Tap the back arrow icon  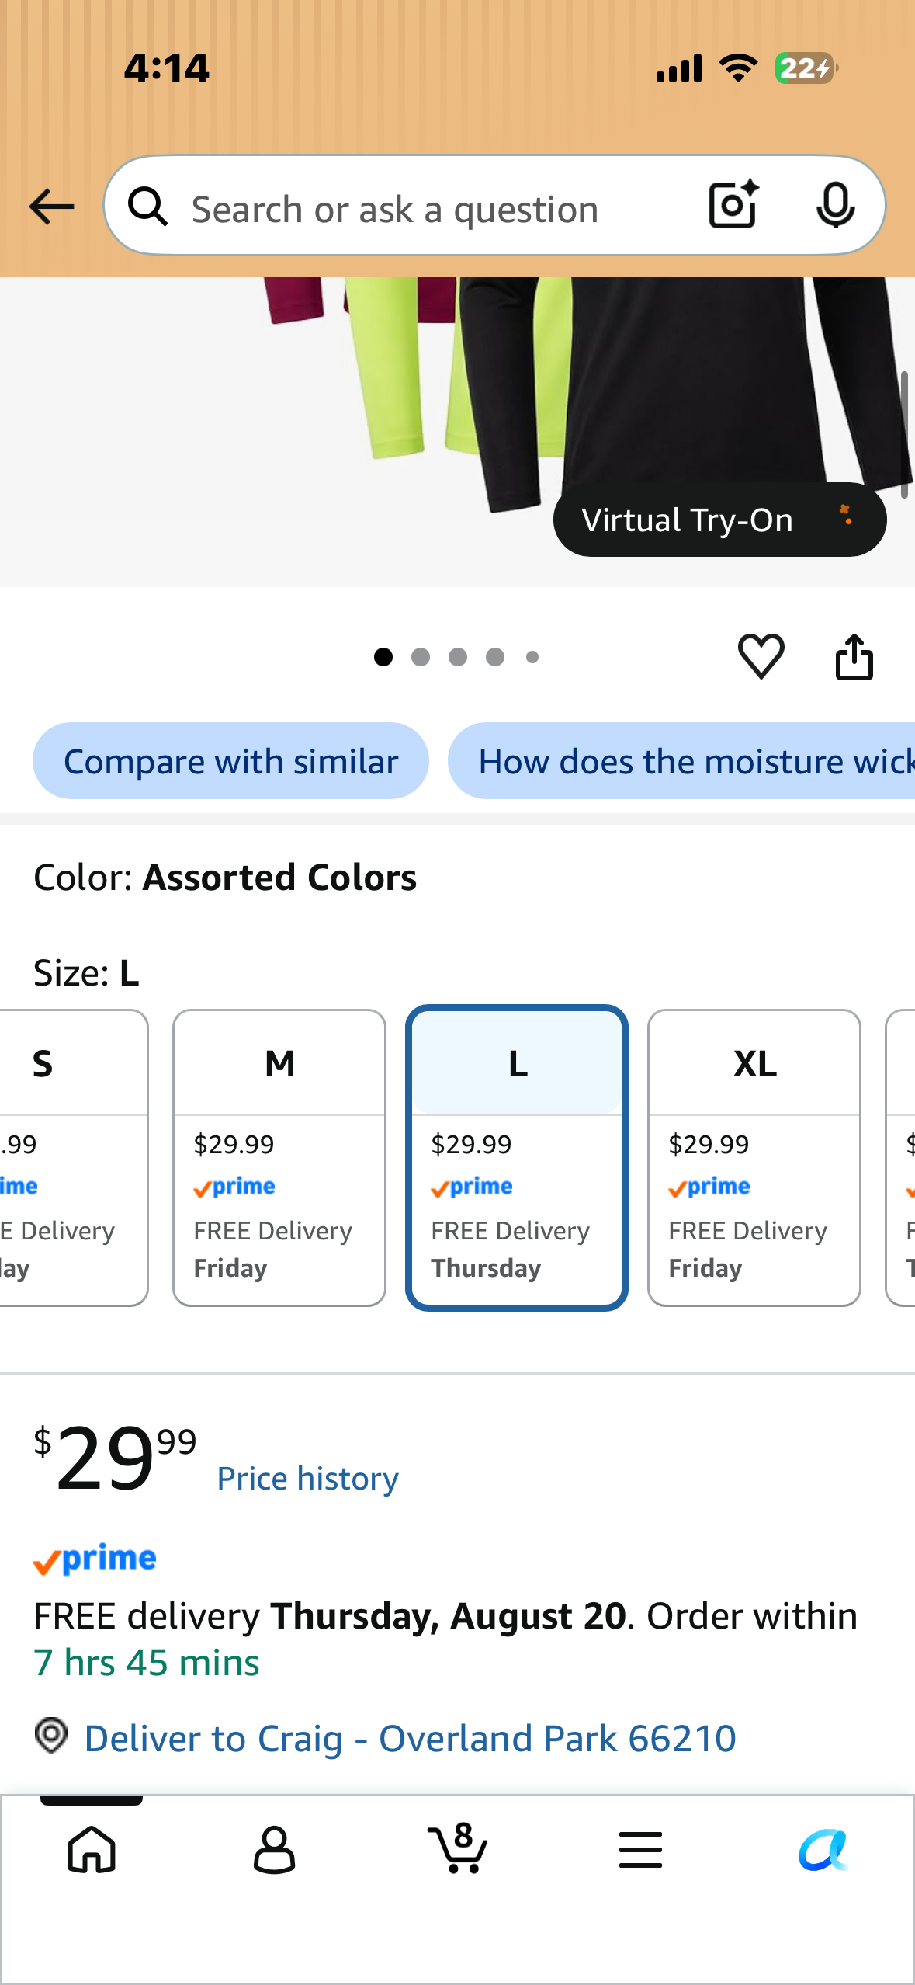coord(51,207)
